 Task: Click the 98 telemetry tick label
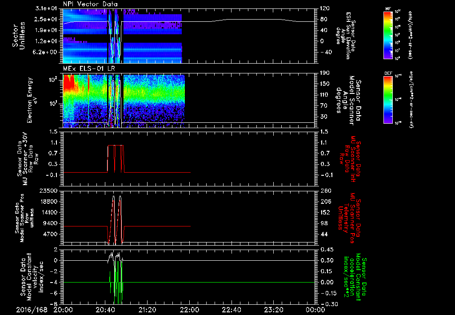point(323,223)
